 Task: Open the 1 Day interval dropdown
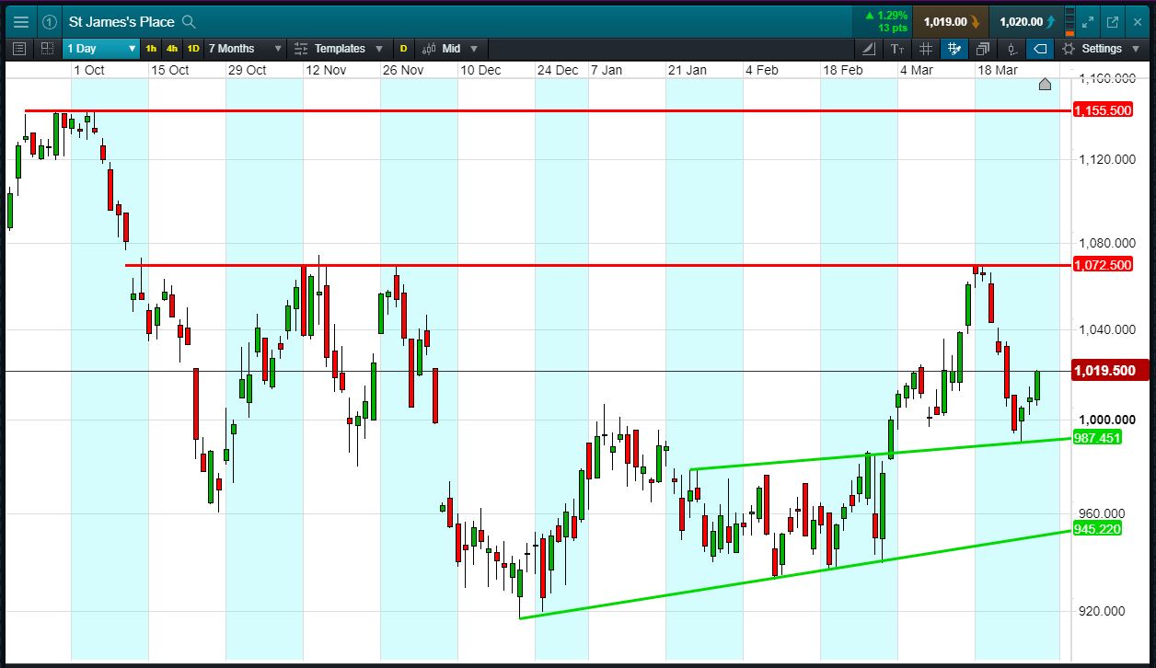click(x=101, y=49)
